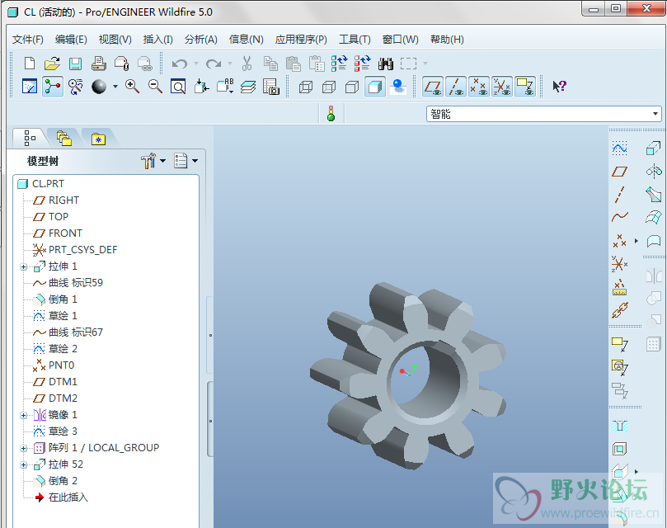This screenshot has width=667, height=528.
Task: Select the 倒角 2 feature in tree
Action: pos(63,481)
